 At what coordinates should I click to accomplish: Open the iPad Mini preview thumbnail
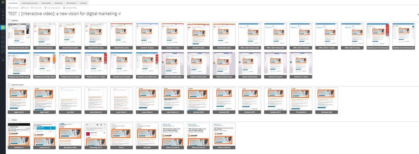pyautogui.click(x=147, y=136)
